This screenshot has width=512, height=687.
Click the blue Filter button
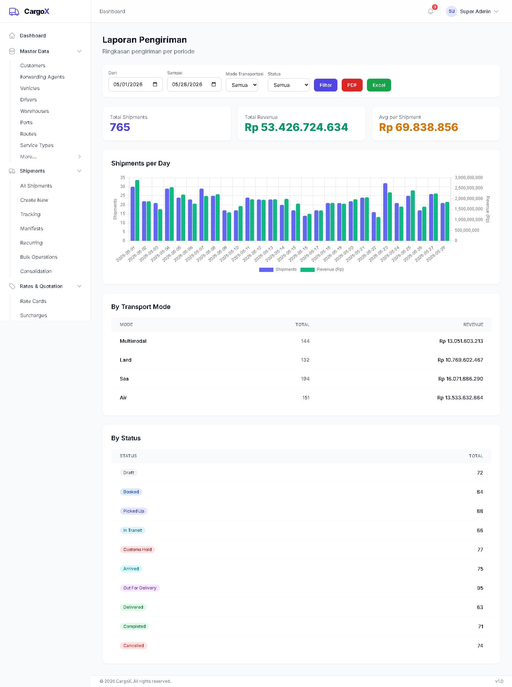(326, 85)
